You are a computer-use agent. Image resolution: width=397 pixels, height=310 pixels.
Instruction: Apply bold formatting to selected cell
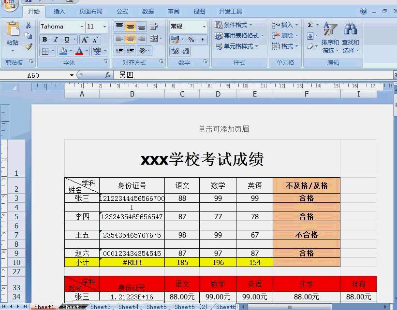tap(45, 40)
